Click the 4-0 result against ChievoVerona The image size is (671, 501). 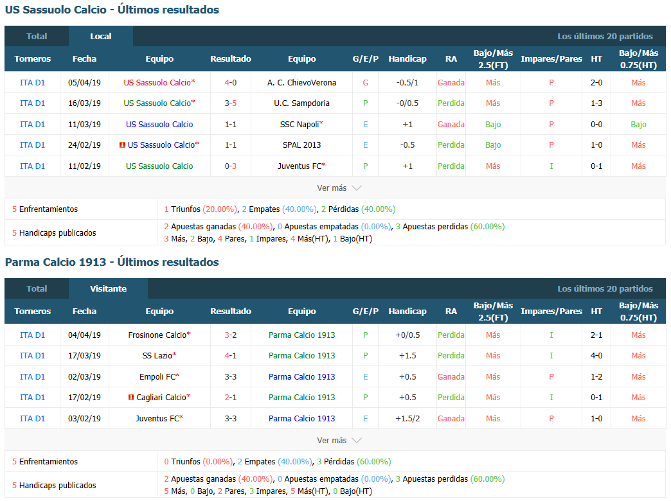231,83
